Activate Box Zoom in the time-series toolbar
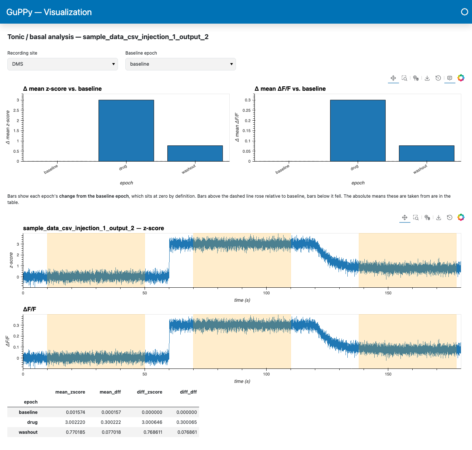The width and height of the screenshot is (472, 450). point(416,217)
